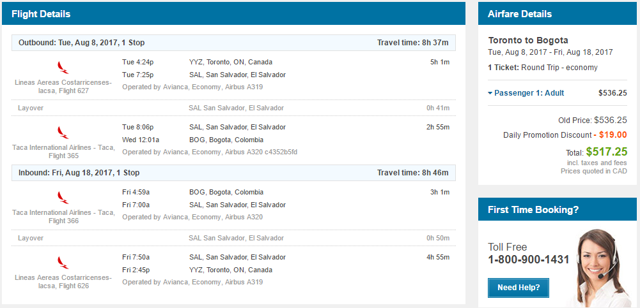Click the First Time Booking? header

click(558, 210)
